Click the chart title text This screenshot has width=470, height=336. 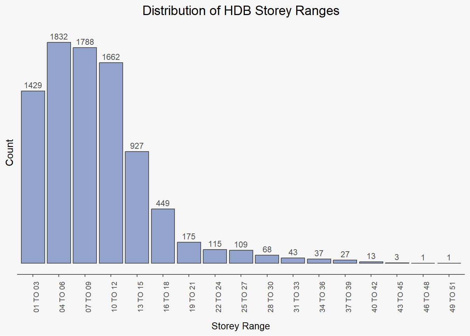pyautogui.click(x=241, y=11)
